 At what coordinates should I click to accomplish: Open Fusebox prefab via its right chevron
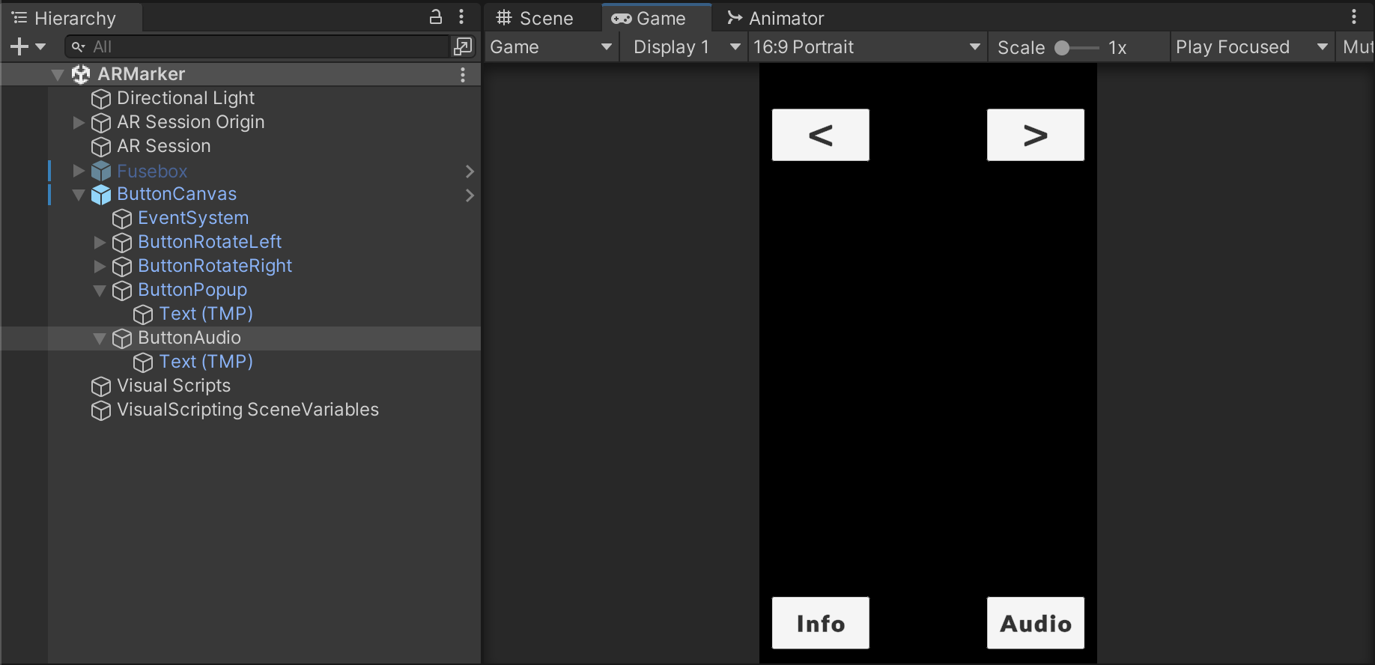(470, 171)
